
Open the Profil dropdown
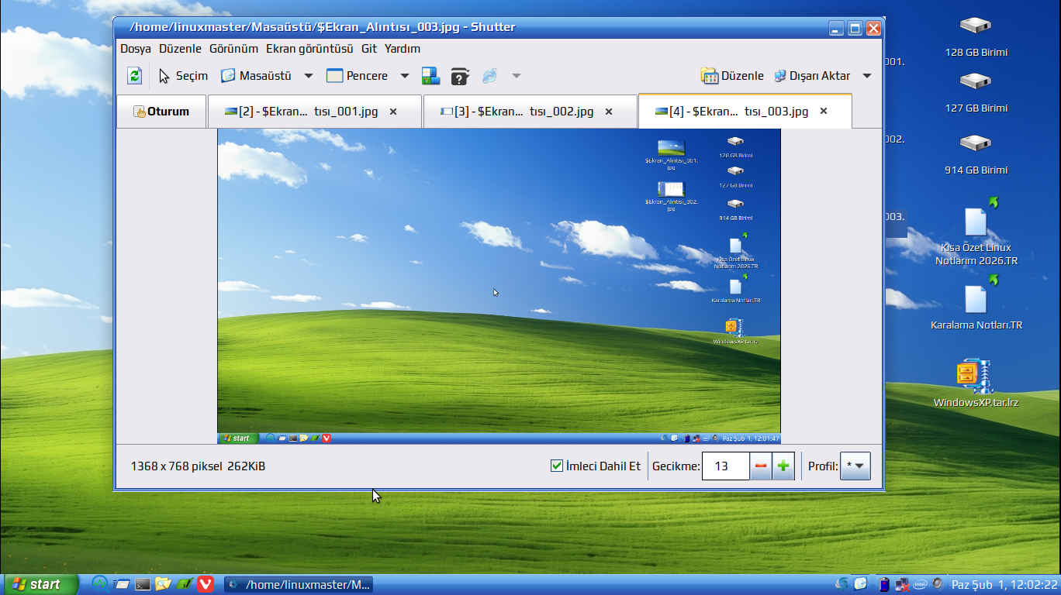[x=855, y=466]
